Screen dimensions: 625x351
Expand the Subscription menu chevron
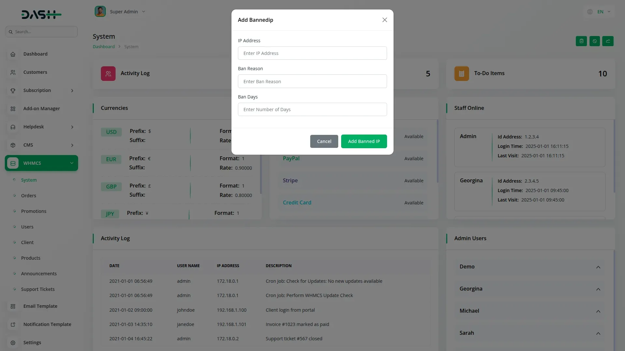tap(72, 91)
